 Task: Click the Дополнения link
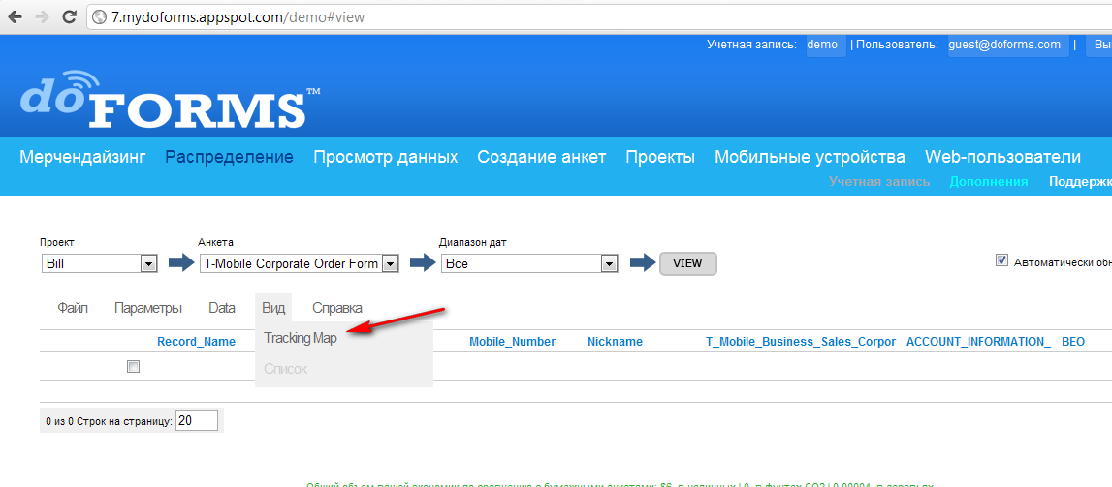click(988, 182)
